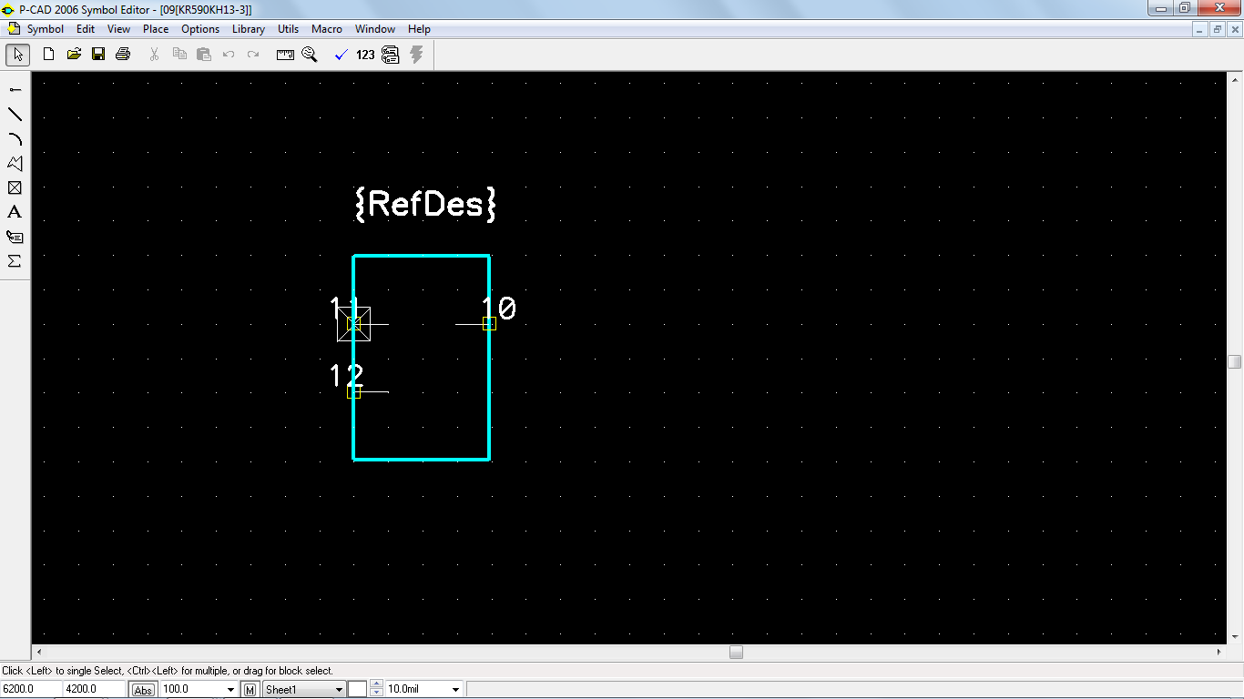Viewport: 1244px width, 699px height.
Task: Close the inner document window
Action: (x=1234, y=29)
